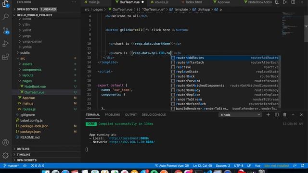This screenshot has width=308, height=173.
Task: Select reactive suggestion
Action: tap(225, 67)
